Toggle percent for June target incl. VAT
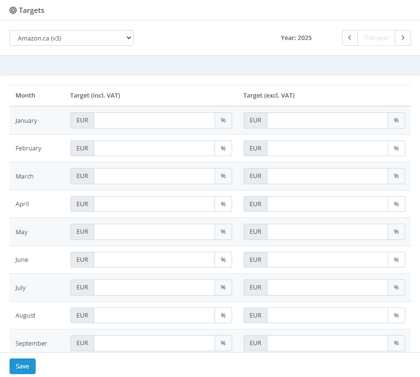The height and width of the screenshot is (377, 420). (223, 259)
